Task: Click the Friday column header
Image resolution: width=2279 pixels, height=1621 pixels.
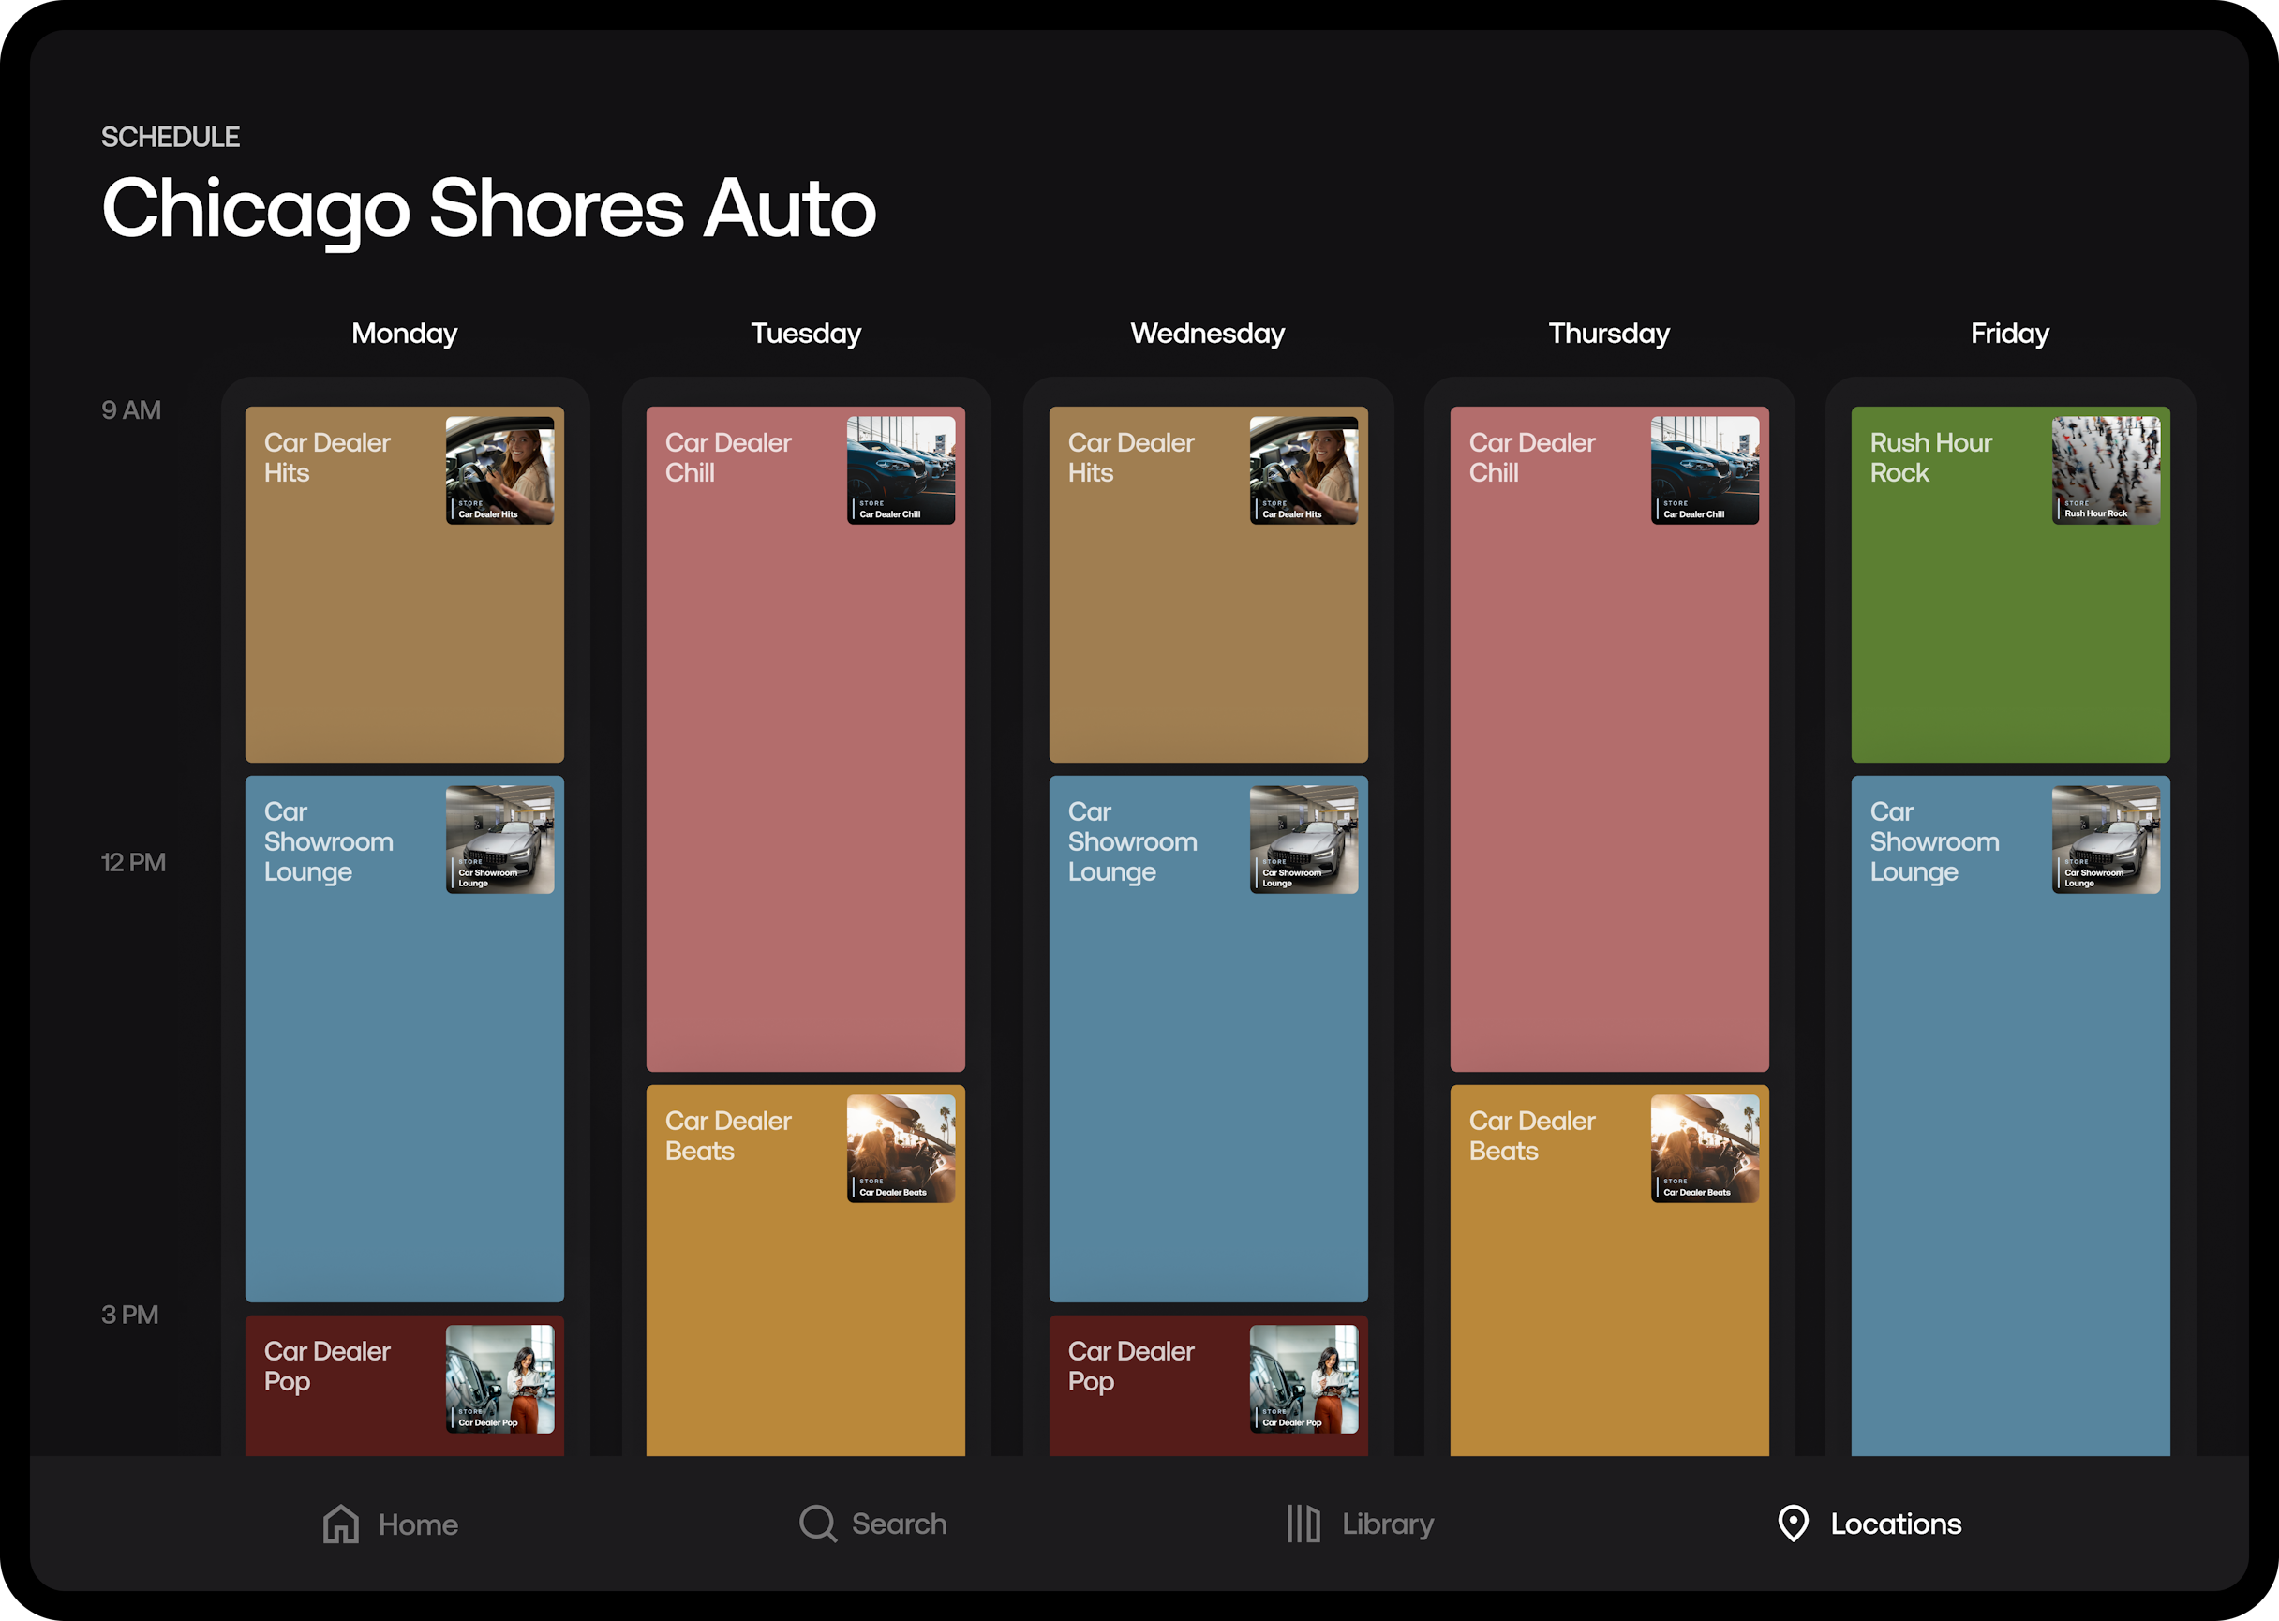Action: pyautogui.click(x=2008, y=334)
